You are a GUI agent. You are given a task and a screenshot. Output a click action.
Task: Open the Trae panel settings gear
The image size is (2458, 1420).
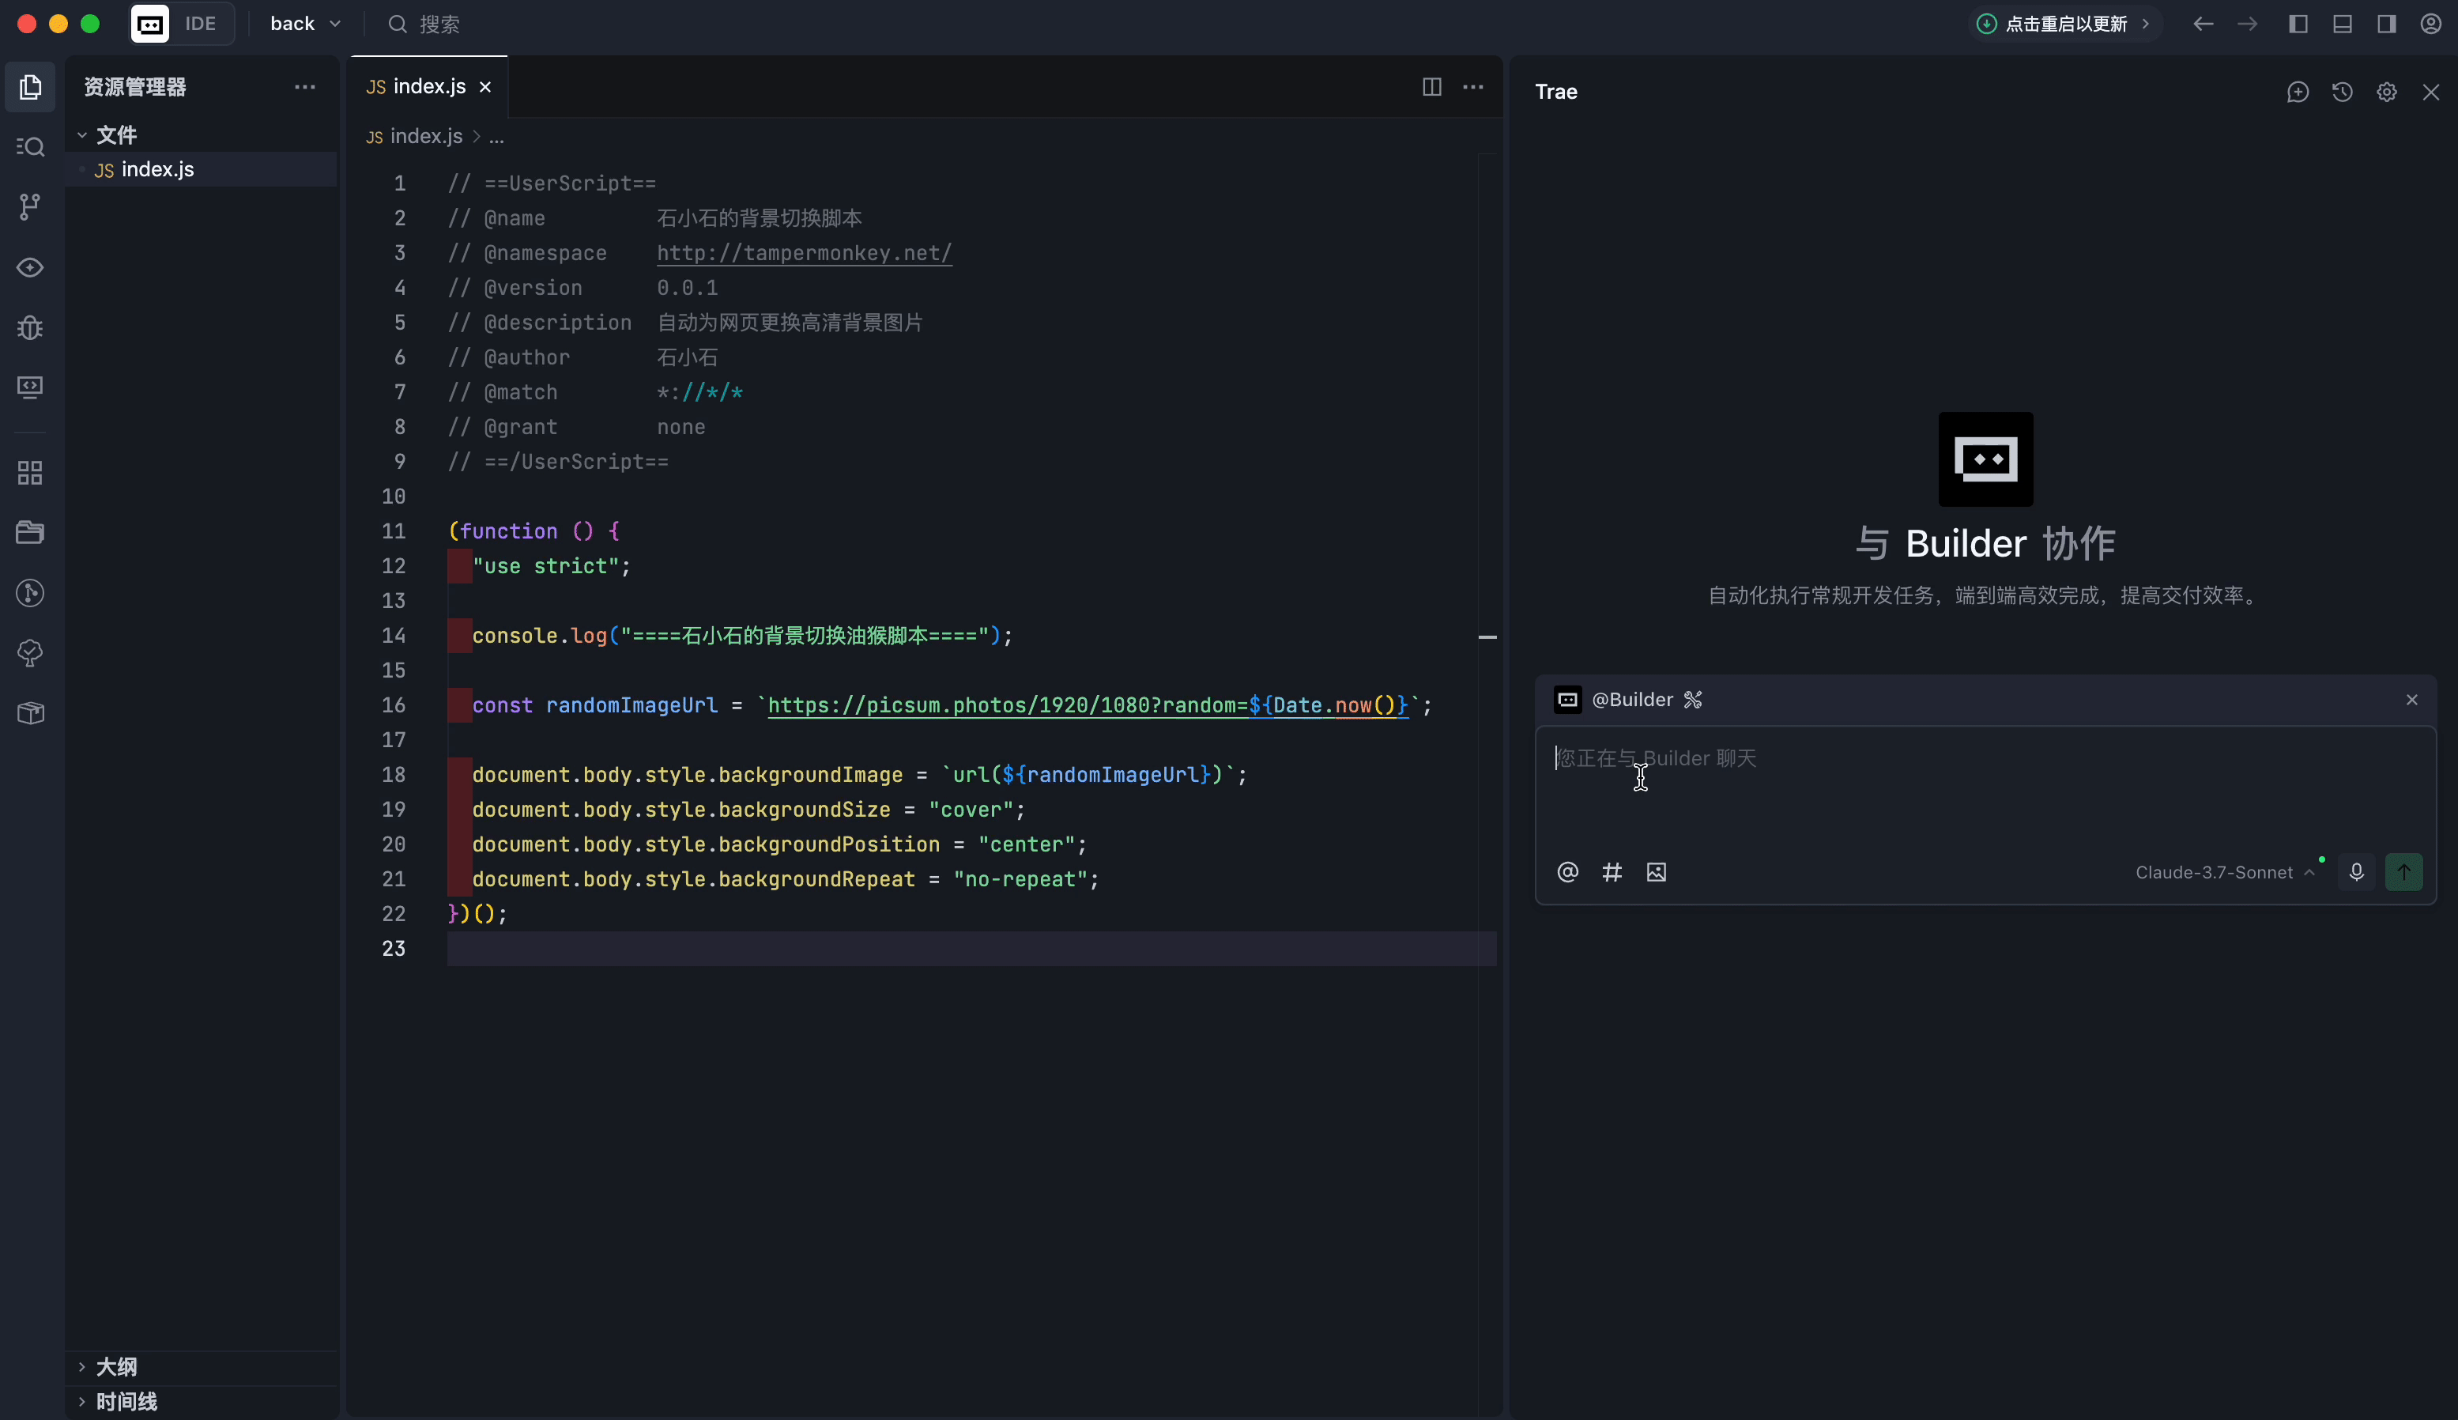coord(2386,92)
